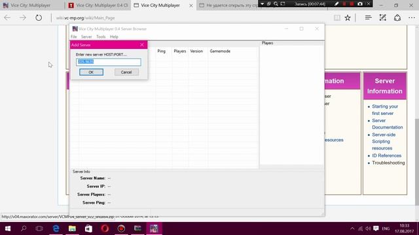This screenshot has height=235, width=419.
Task: Switch to the Не удается открыть tab
Action: [x=228, y=5]
